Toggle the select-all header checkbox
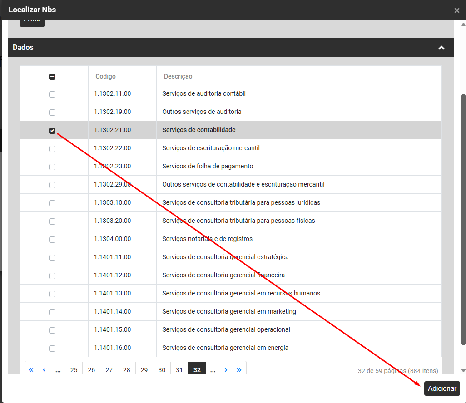The height and width of the screenshot is (403, 466). [52, 77]
